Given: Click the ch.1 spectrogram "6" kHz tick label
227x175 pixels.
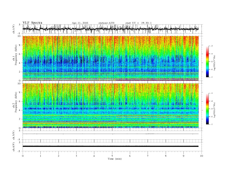Looking at the screenshot, I should click(20, 54).
